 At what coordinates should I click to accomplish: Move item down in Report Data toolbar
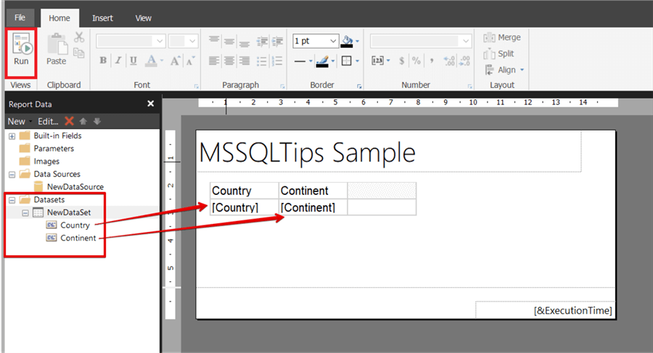coord(97,121)
